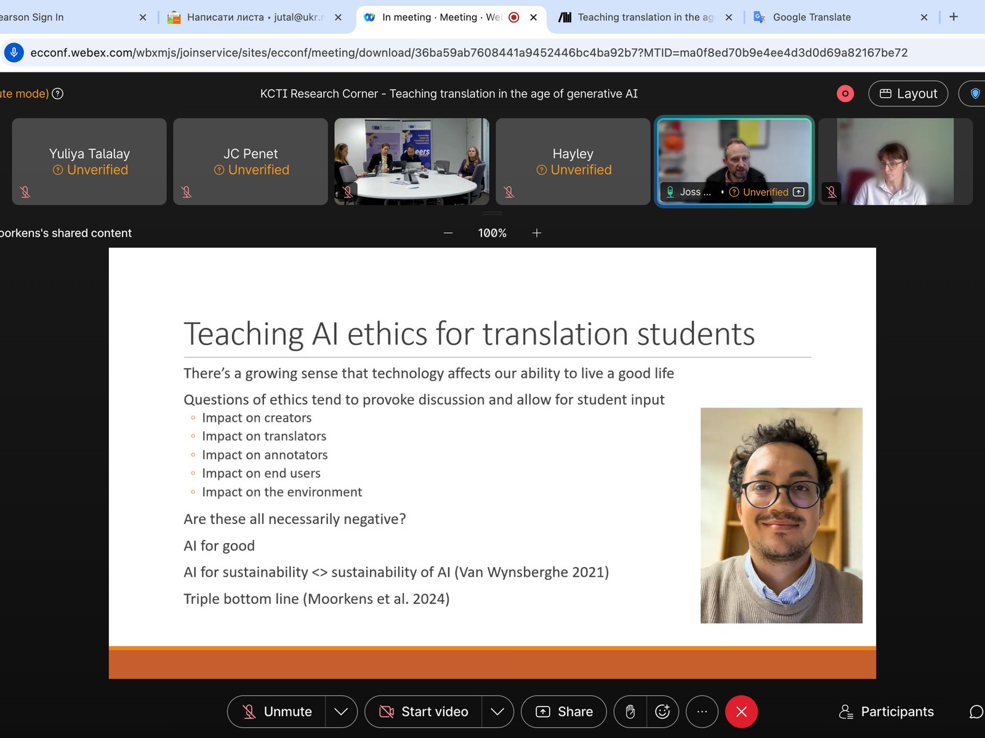
Task: Leave the meeting with red X button
Action: (741, 712)
